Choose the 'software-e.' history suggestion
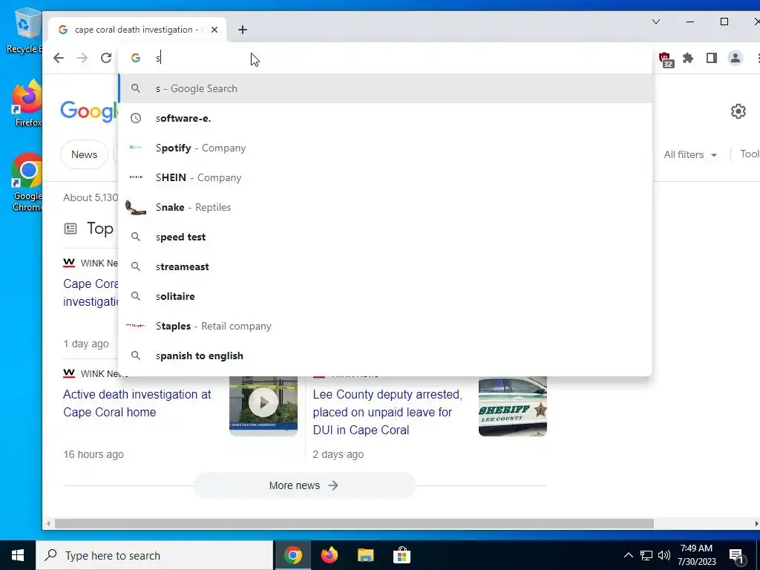 [x=385, y=118]
